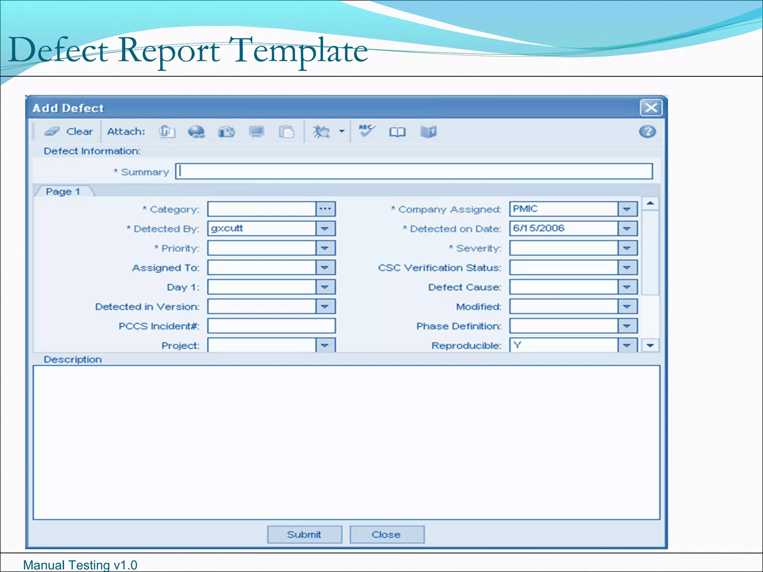Image resolution: width=763 pixels, height=572 pixels.
Task: Click the Category text field
Action: [262, 209]
